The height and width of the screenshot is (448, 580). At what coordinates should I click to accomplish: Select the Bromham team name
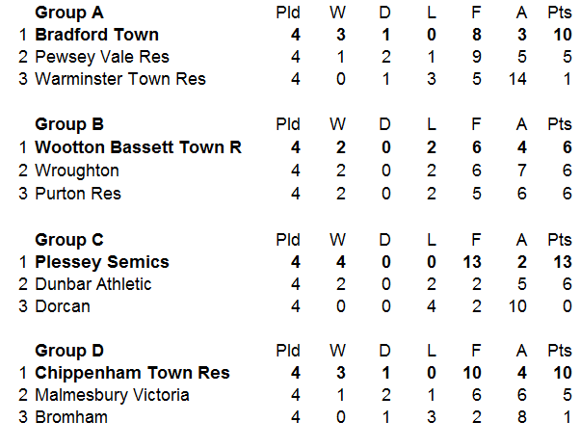click(71, 417)
